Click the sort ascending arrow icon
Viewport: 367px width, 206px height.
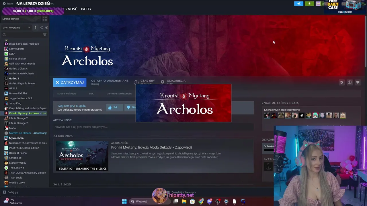click(x=36, y=27)
